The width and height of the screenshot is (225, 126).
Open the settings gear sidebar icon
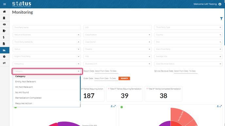click(x=4, y=56)
